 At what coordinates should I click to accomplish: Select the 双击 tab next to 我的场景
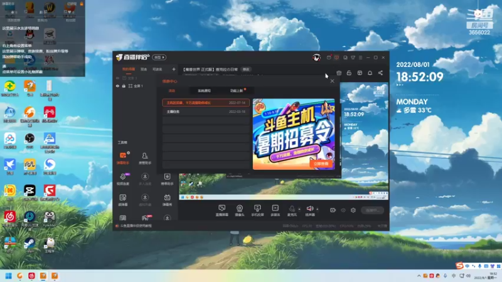(144, 70)
